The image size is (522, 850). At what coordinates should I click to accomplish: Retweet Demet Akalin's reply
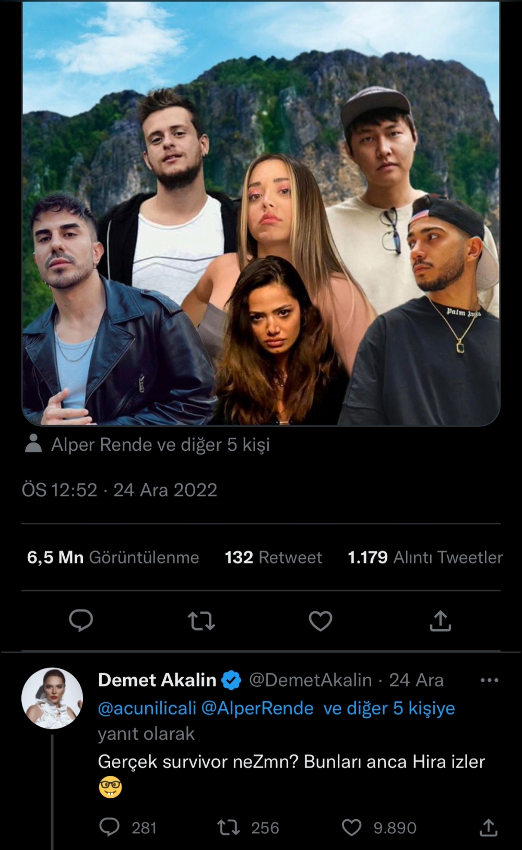pos(229,828)
